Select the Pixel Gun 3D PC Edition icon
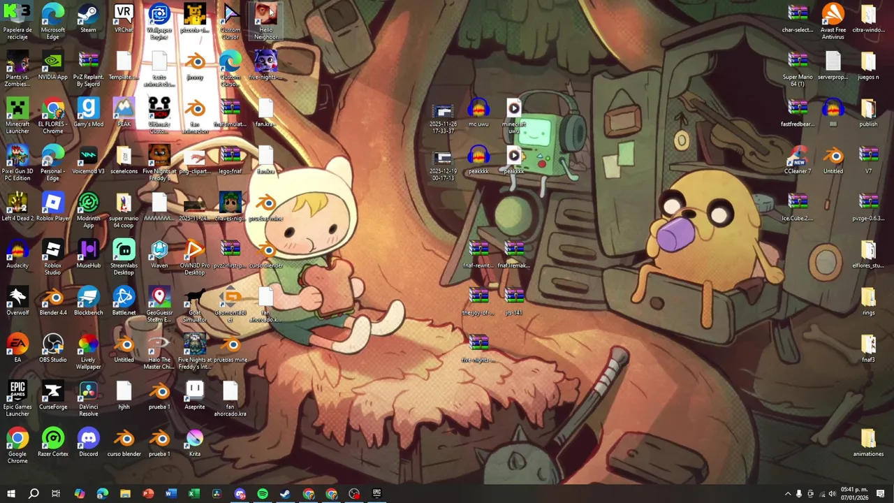The width and height of the screenshot is (894, 503). pyautogui.click(x=17, y=163)
